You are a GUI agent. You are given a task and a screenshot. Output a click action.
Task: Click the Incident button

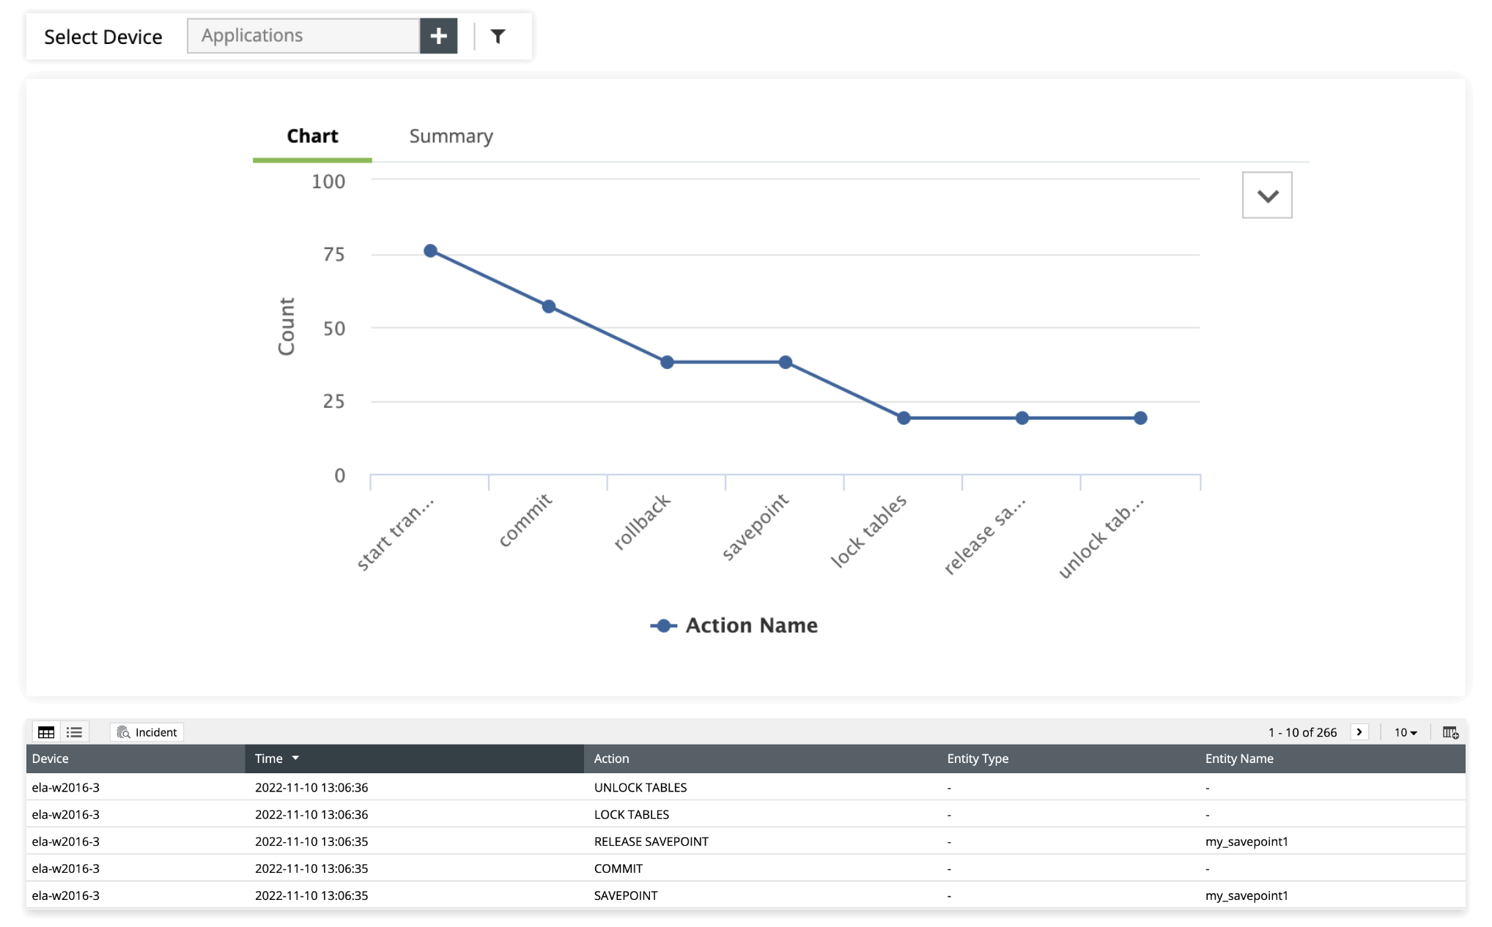[147, 732]
